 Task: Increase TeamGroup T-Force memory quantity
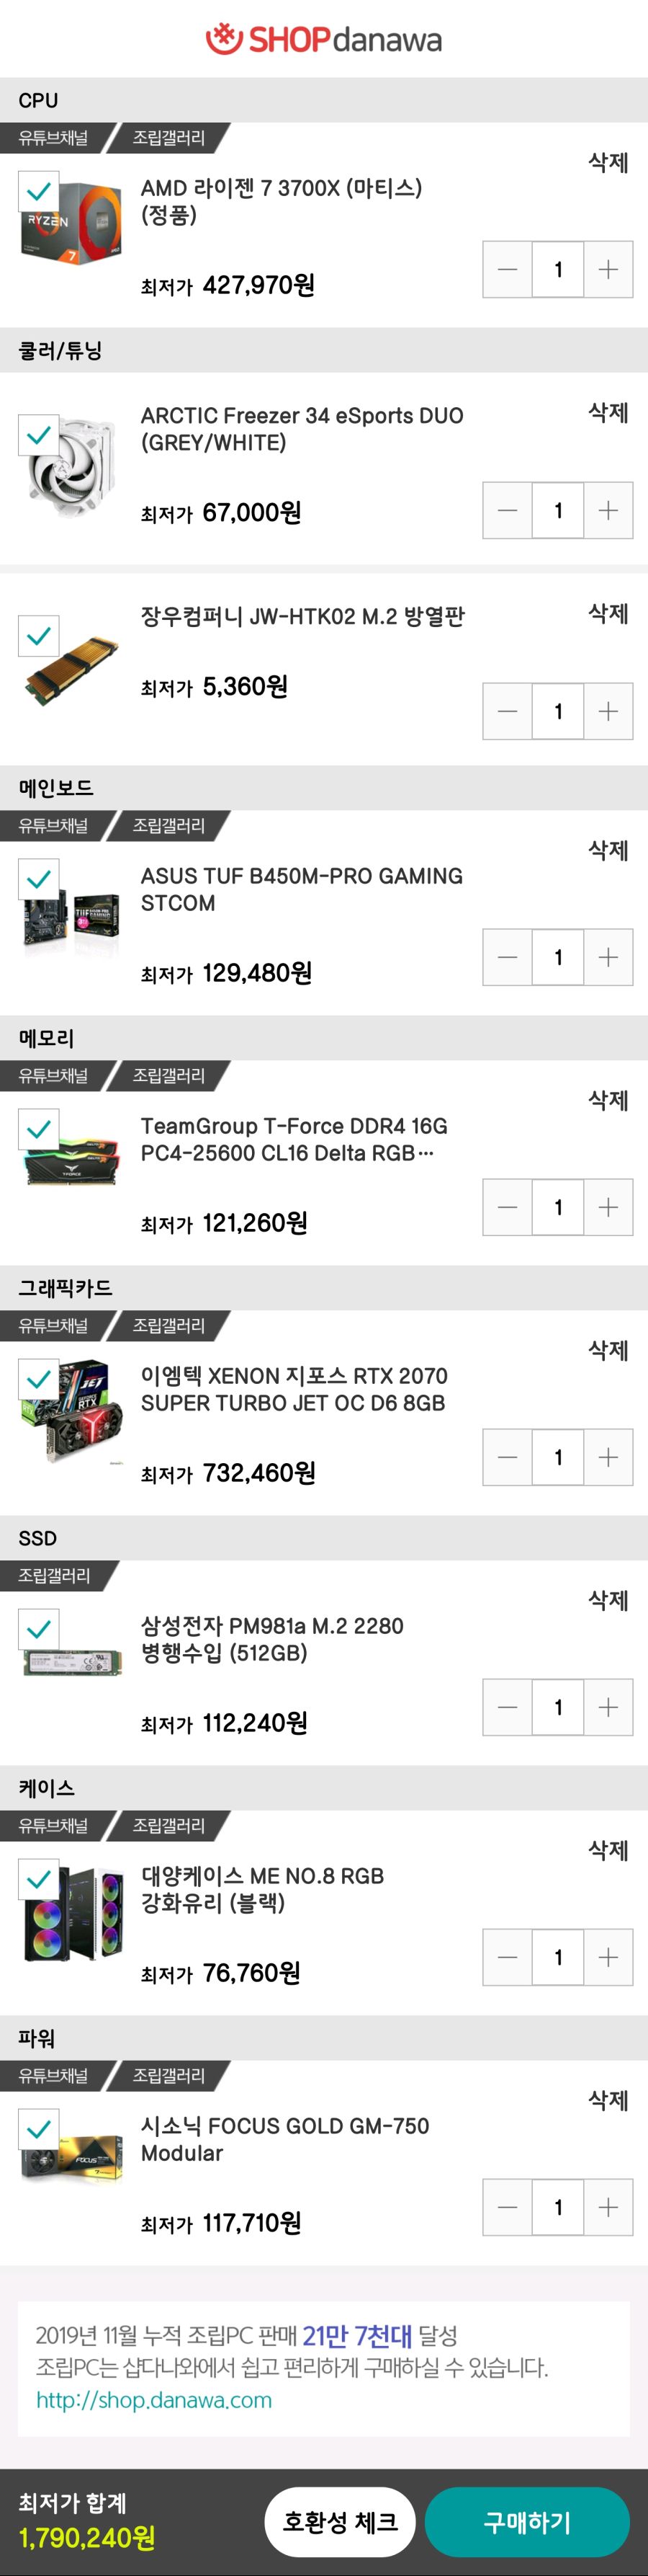(x=607, y=1208)
